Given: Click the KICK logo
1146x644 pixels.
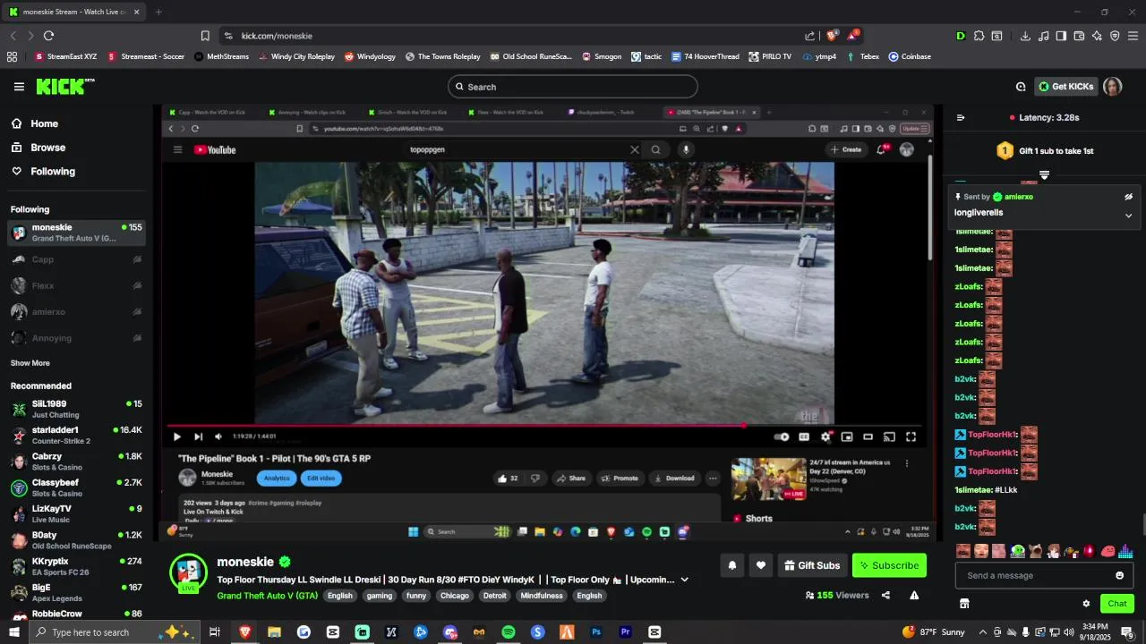Looking at the screenshot, I should (x=65, y=87).
